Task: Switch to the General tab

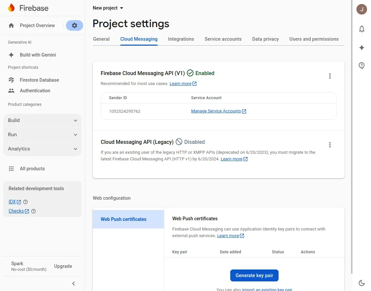Action: point(101,39)
